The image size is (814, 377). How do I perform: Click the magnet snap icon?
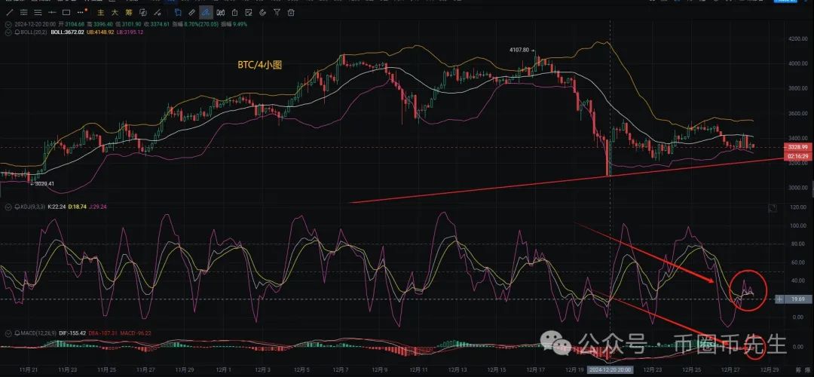263,12
